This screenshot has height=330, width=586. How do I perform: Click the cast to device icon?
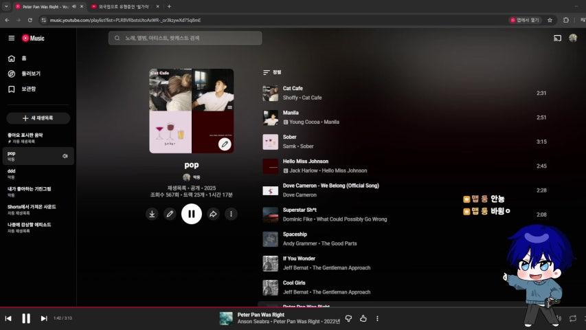[x=557, y=38]
